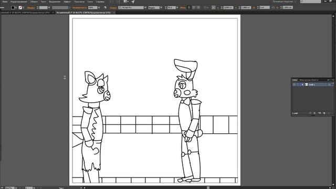This screenshot has height=189, width=336.
Task: Open the workspace switcher dropdown
Action: [x=284, y=2]
